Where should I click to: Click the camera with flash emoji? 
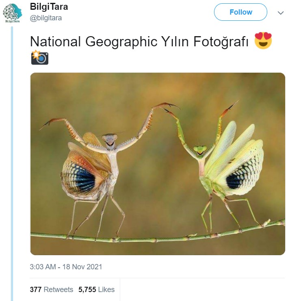[39, 58]
